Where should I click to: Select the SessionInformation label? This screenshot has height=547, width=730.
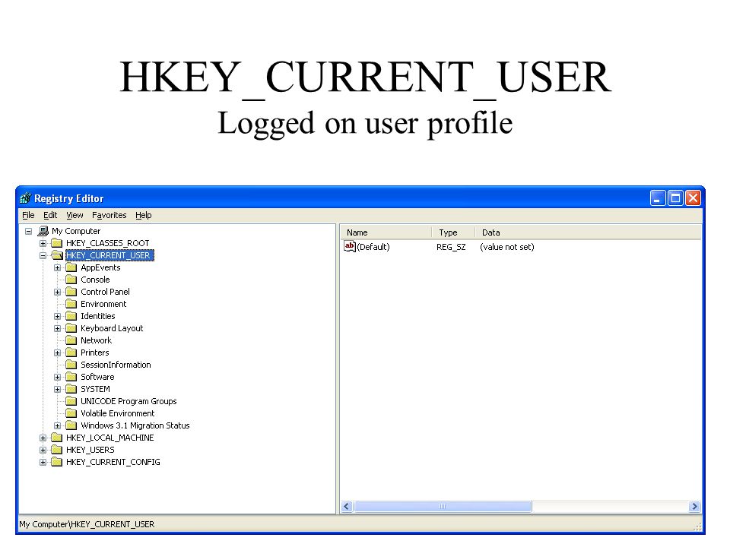116,365
